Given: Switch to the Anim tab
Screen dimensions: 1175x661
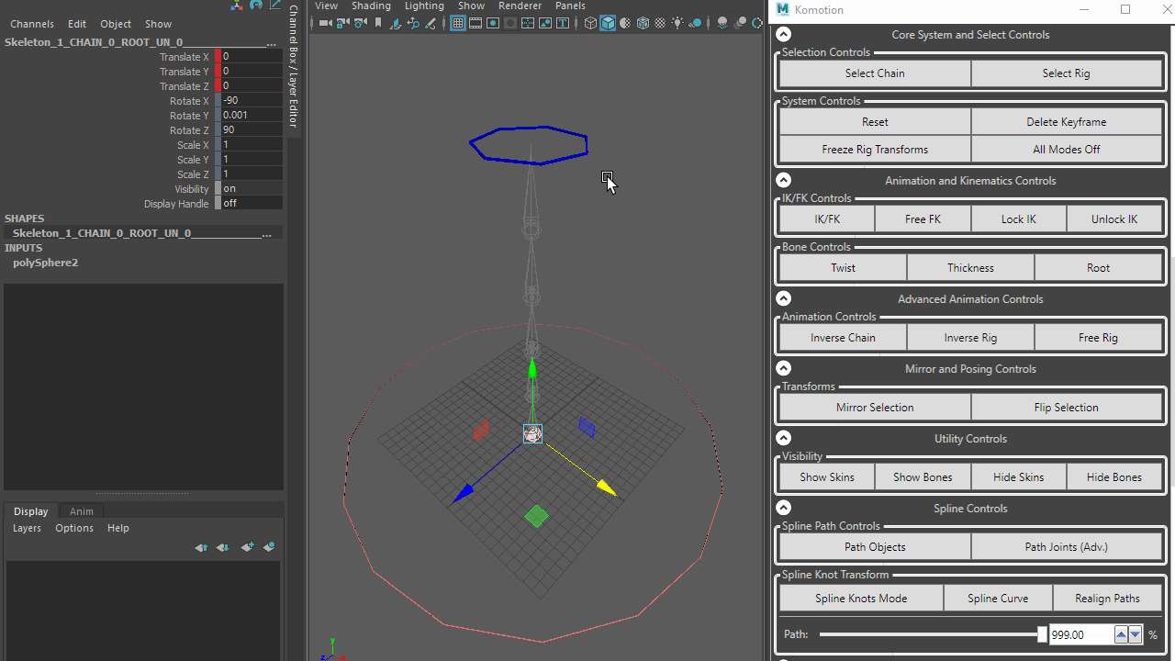Looking at the screenshot, I should pos(81,511).
